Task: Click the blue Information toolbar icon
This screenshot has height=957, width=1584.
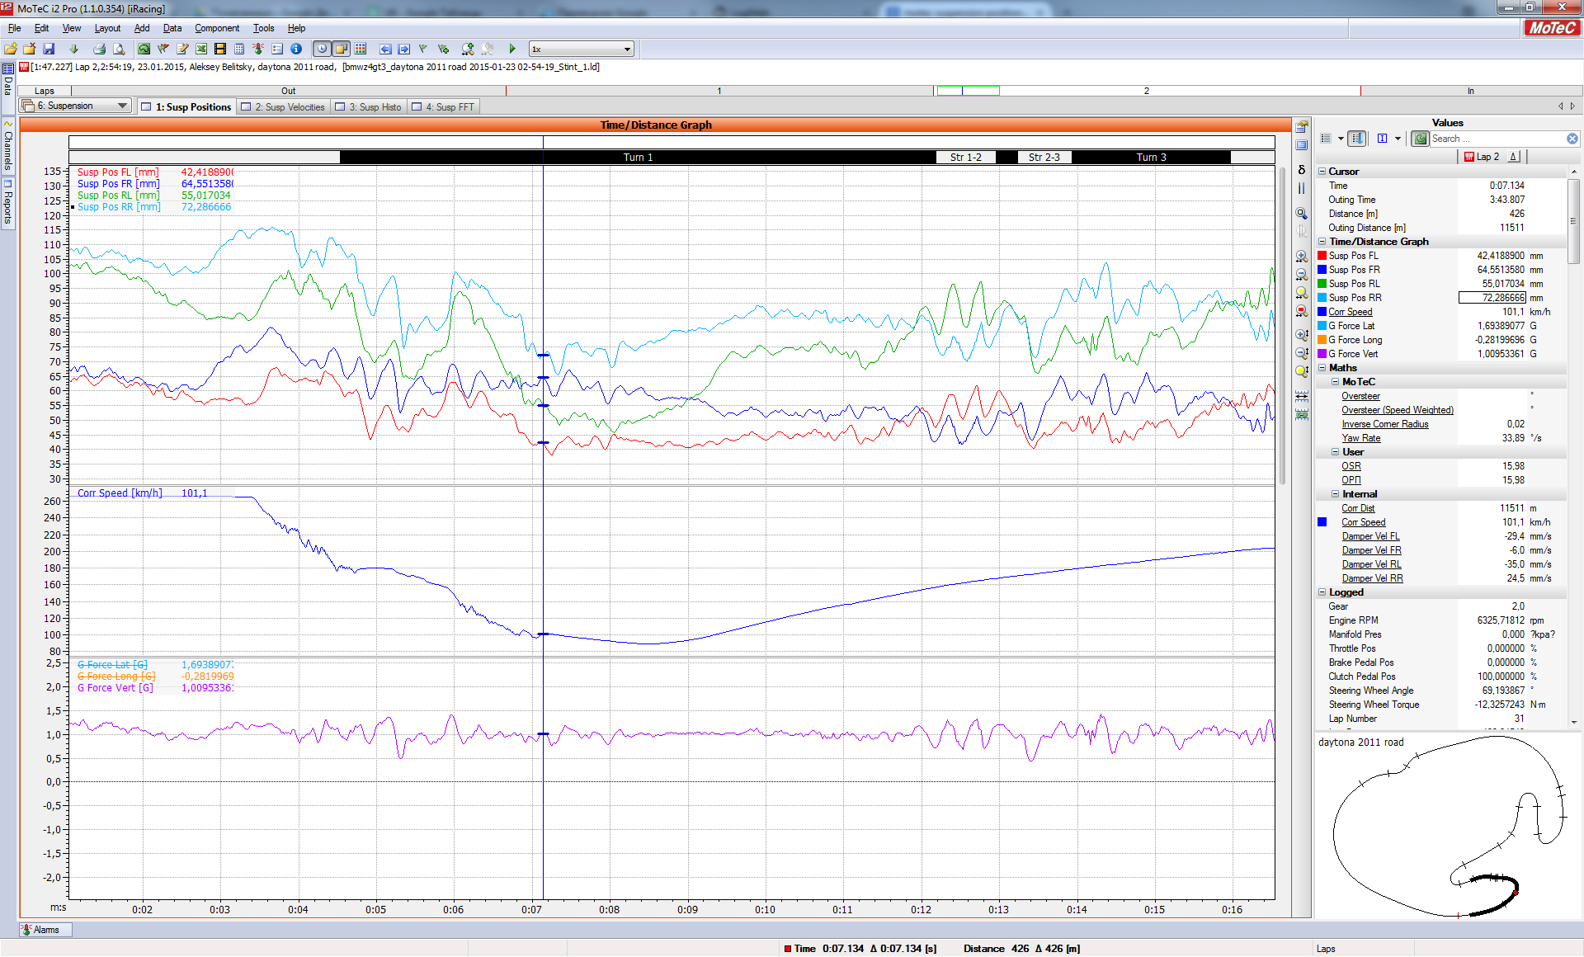Action: pos(296,49)
